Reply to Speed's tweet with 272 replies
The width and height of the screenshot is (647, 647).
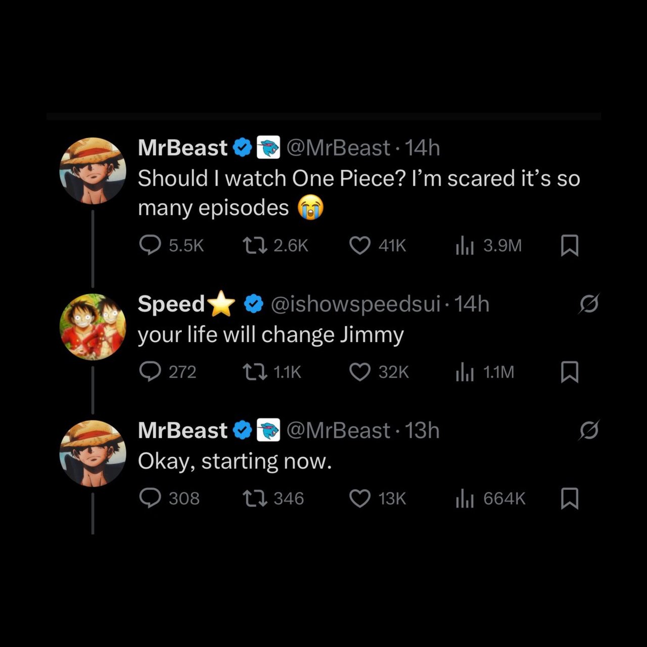150,372
